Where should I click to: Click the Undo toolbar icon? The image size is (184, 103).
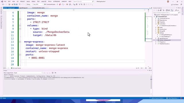[x=20, y=5]
